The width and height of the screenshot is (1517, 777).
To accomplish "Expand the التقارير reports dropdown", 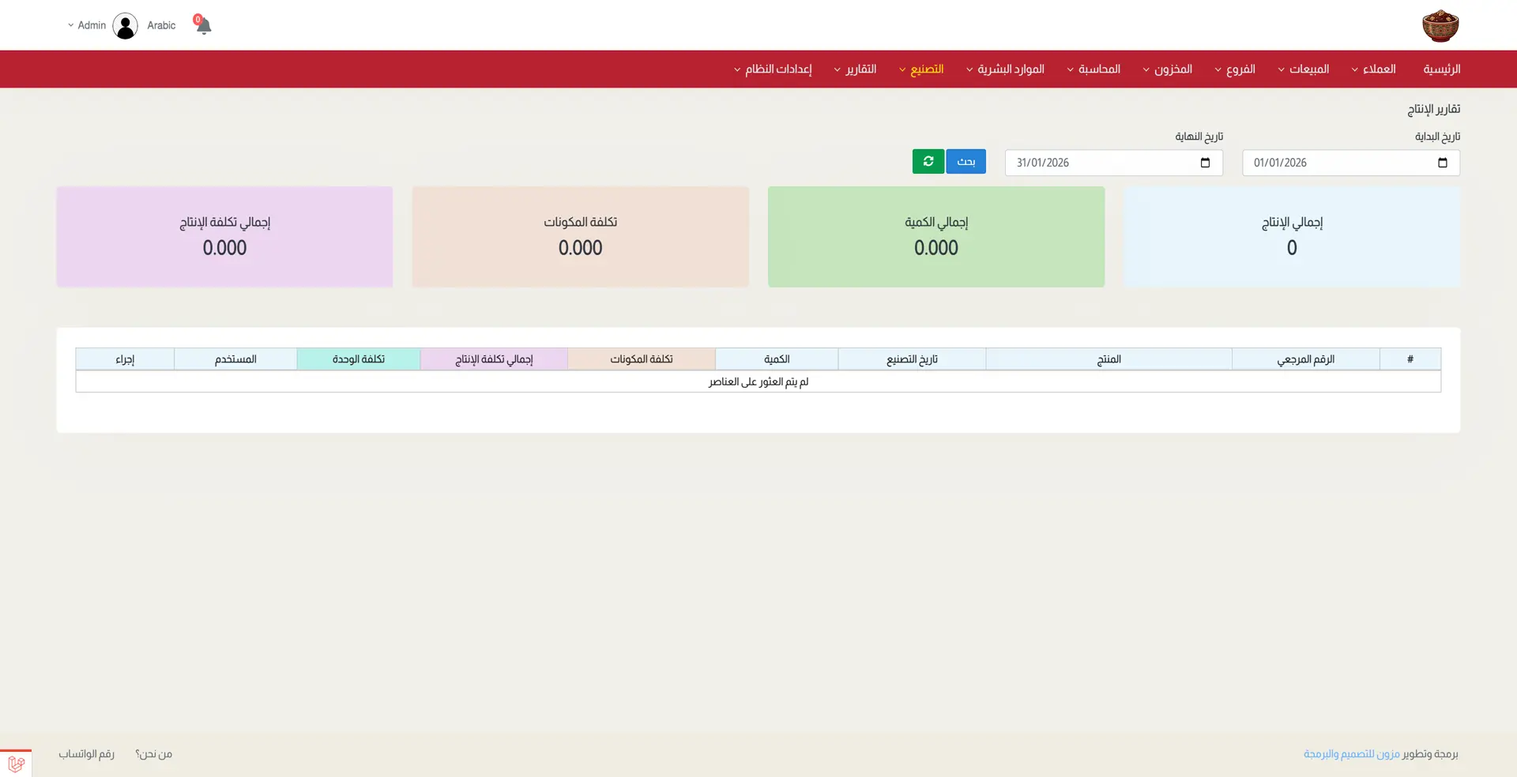I will (856, 69).
